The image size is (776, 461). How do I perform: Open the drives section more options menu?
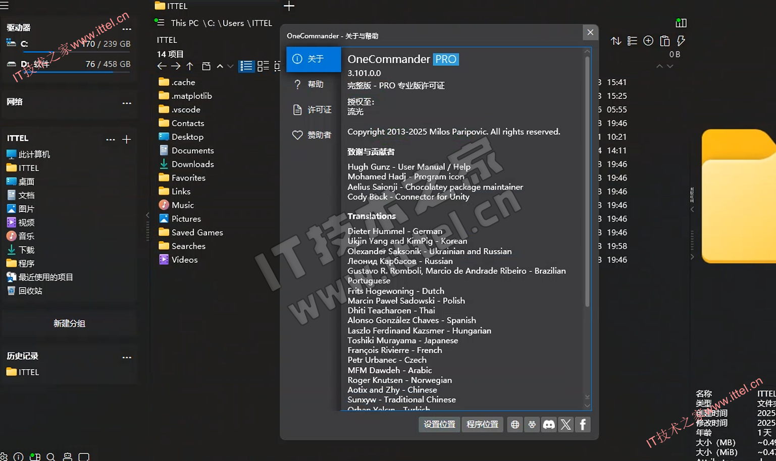point(127,29)
